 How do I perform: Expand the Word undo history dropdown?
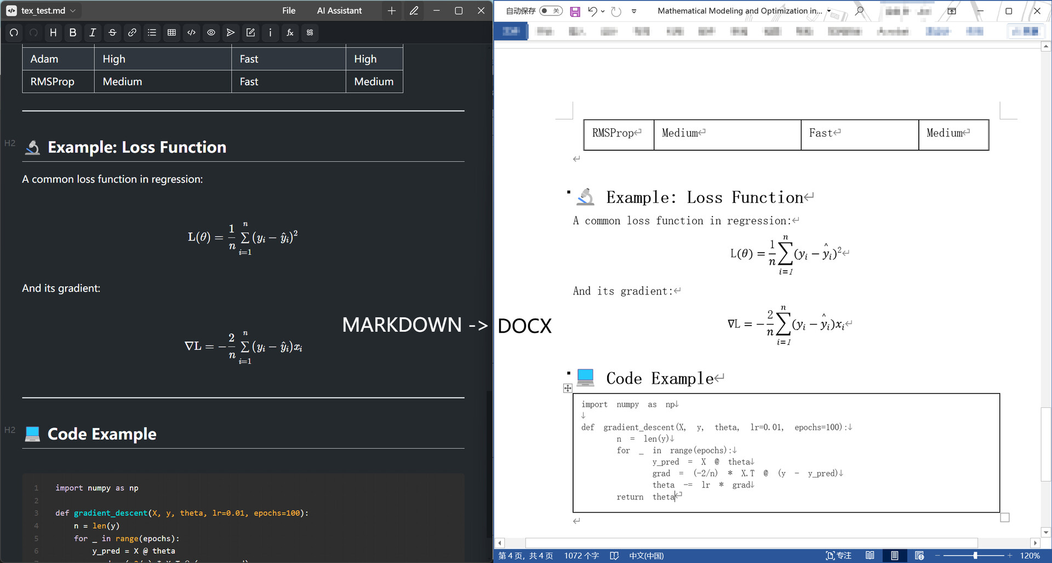[x=603, y=11]
